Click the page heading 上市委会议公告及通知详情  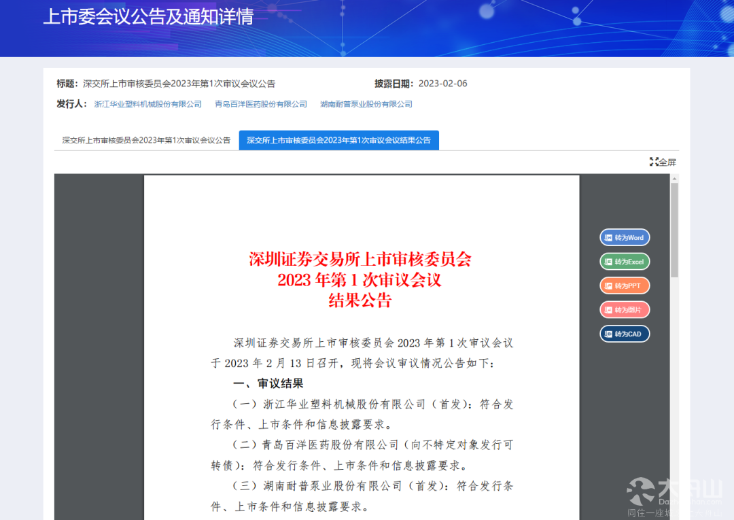pyautogui.click(x=148, y=17)
